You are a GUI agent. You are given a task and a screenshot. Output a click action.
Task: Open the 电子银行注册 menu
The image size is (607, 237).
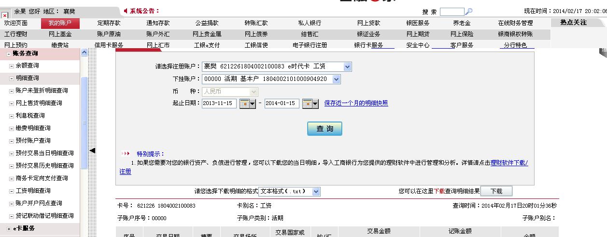(310, 45)
